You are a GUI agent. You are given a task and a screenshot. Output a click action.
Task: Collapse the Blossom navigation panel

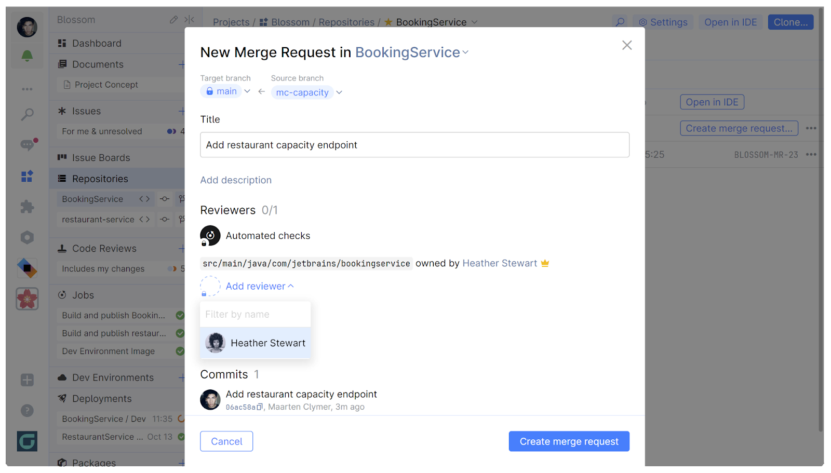click(189, 20)
